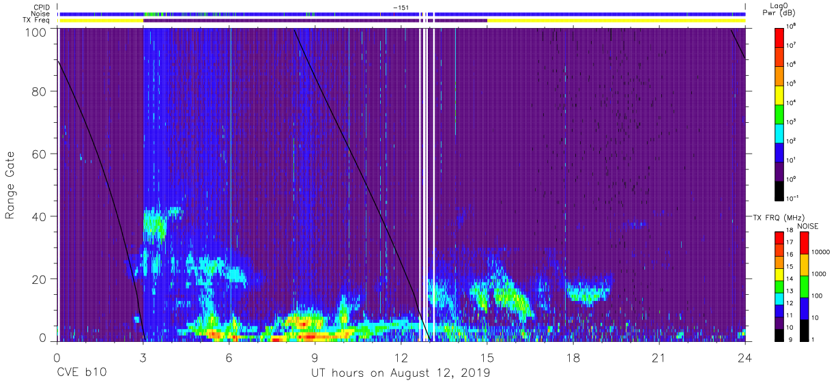Image resolution: width=838 pixels, height=387 pixels.
Task: Click 'UT hours on August 12, 2019' axis title
Action: 401,373
